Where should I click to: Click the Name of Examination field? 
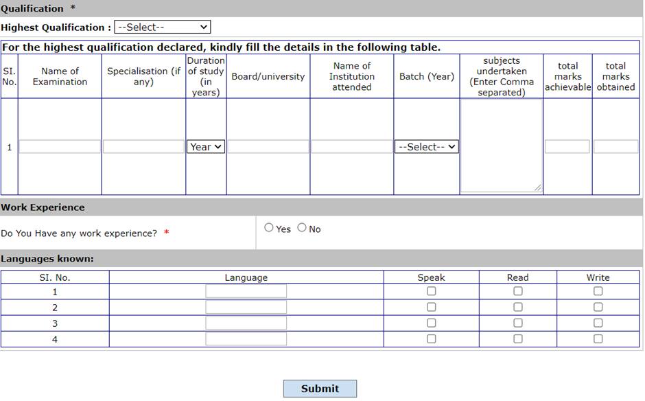point(60,147)
